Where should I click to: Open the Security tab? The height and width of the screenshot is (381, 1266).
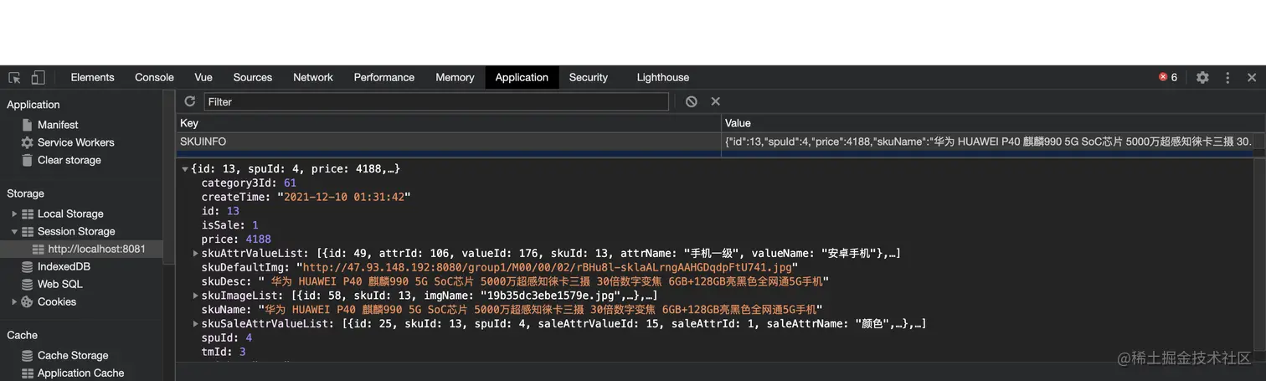(x=589, y=77)
